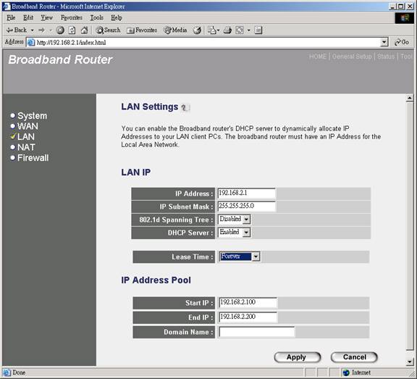
Task: Click the History toolbar icon
Action: tap(197, 30)
